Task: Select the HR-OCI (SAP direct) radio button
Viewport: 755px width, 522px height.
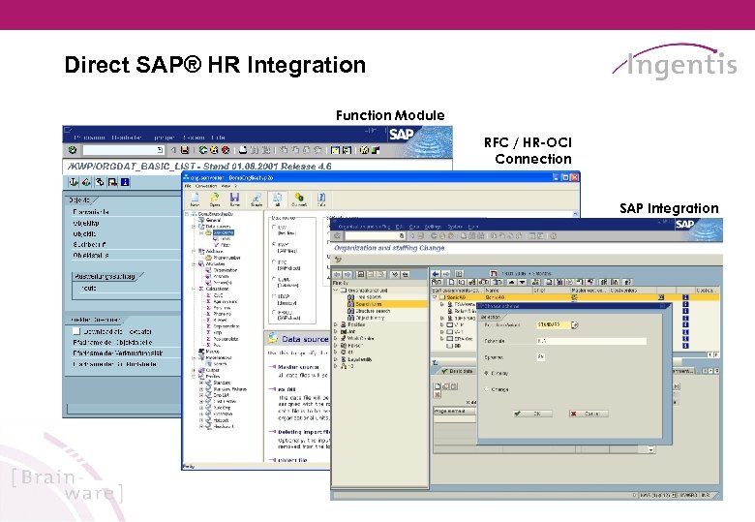Action: tap(274, 312)
